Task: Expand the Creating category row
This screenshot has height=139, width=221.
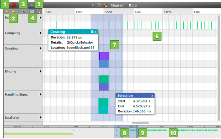Action: pos(41,48)
